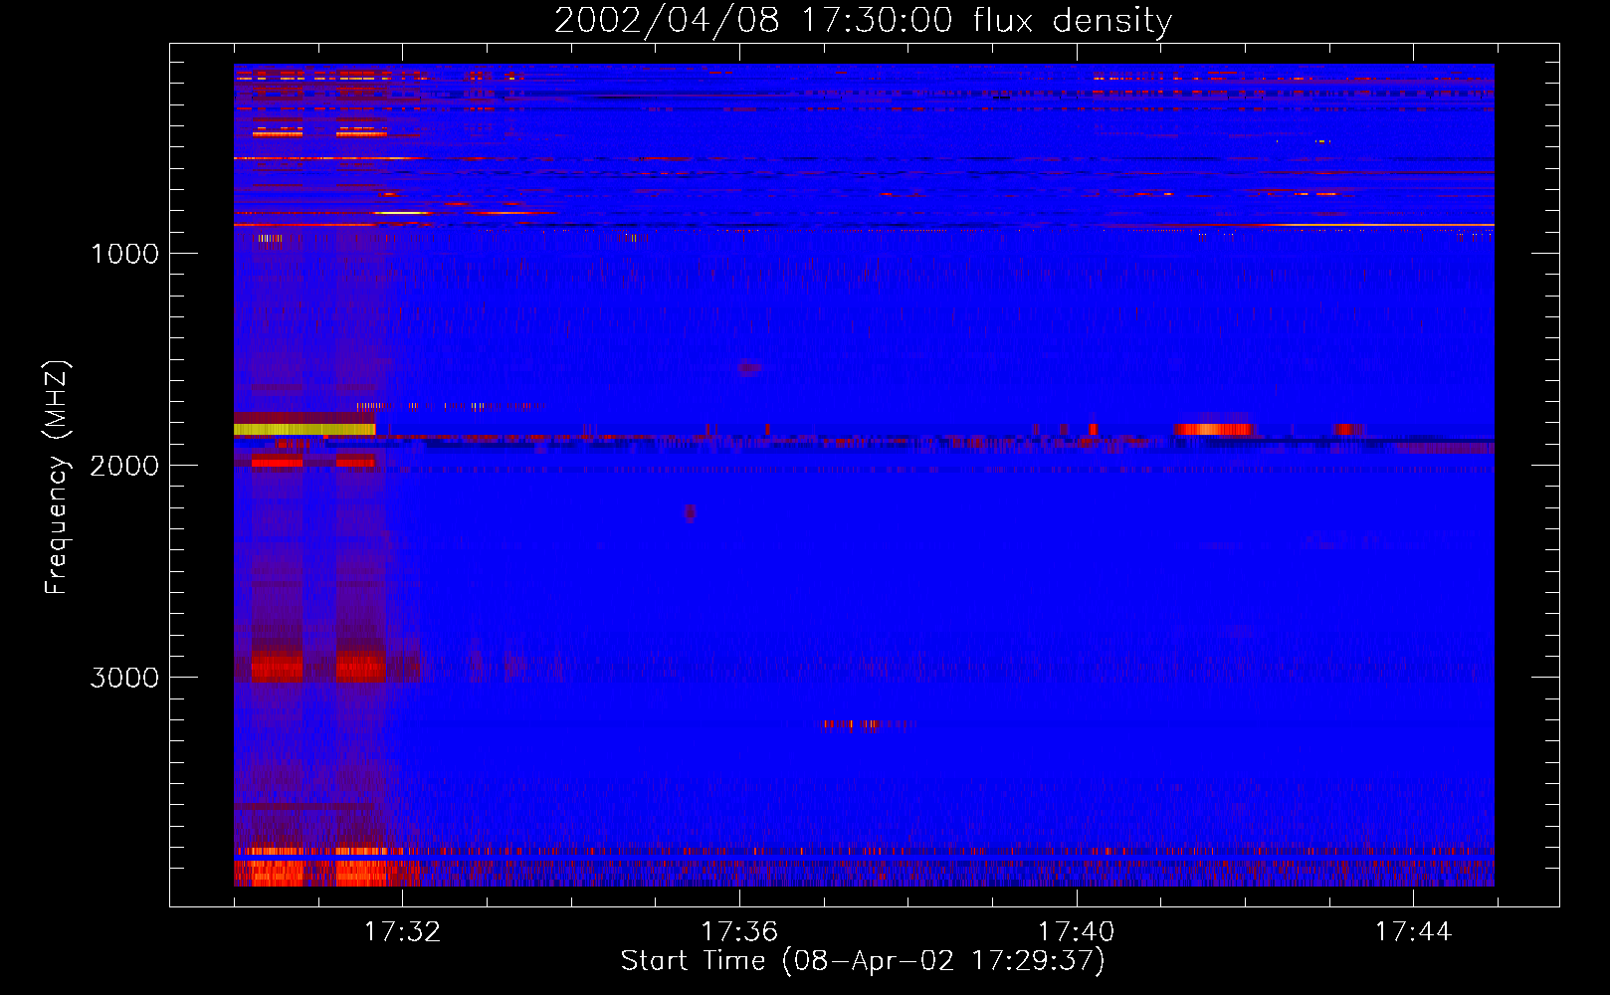Click the 'Start Time (08-Apr-02 17:29:37)' label
The image size is (1610, 995).
(863, 961)
